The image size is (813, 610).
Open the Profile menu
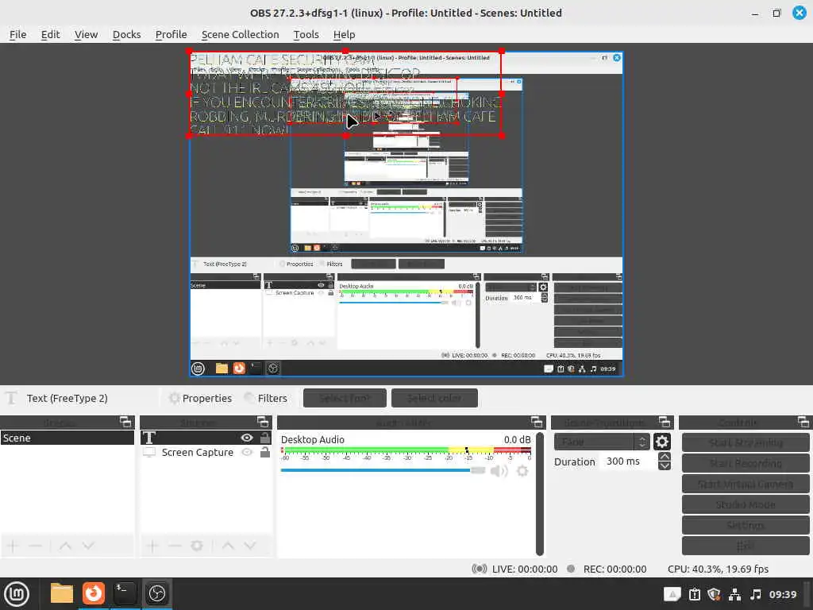(x=171, y=34)
